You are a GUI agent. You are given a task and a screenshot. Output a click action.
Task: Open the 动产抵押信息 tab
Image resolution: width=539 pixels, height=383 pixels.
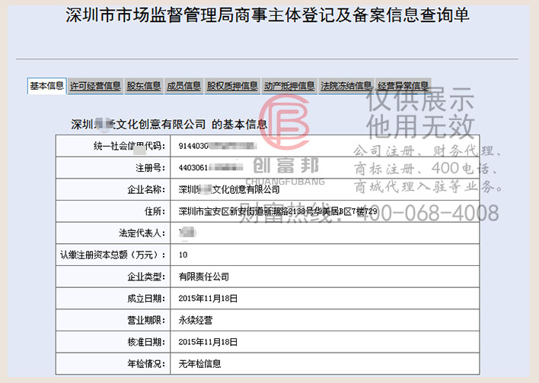coord(289,86)
